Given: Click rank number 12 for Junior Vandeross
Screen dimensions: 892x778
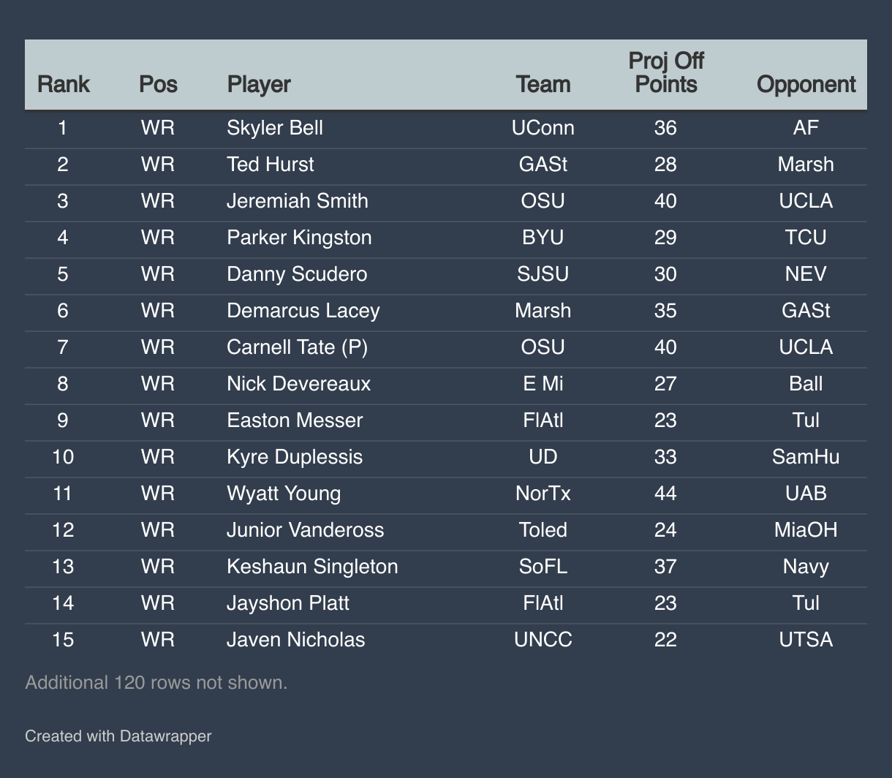Looking at the screenshot, I should (63, 530).
